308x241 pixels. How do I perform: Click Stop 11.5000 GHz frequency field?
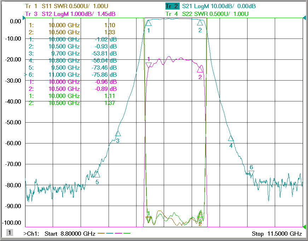coord(277,234)
